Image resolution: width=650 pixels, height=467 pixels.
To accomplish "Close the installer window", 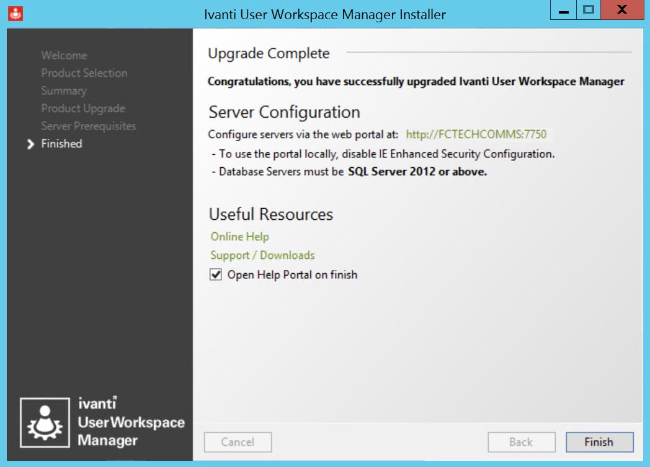I will 622,11.
